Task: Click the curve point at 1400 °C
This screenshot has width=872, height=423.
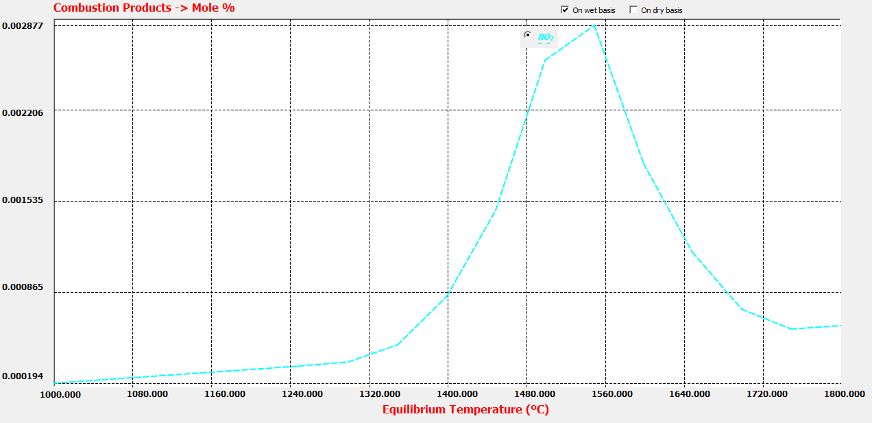Action: pyautogui.click(x=448, y=295)
